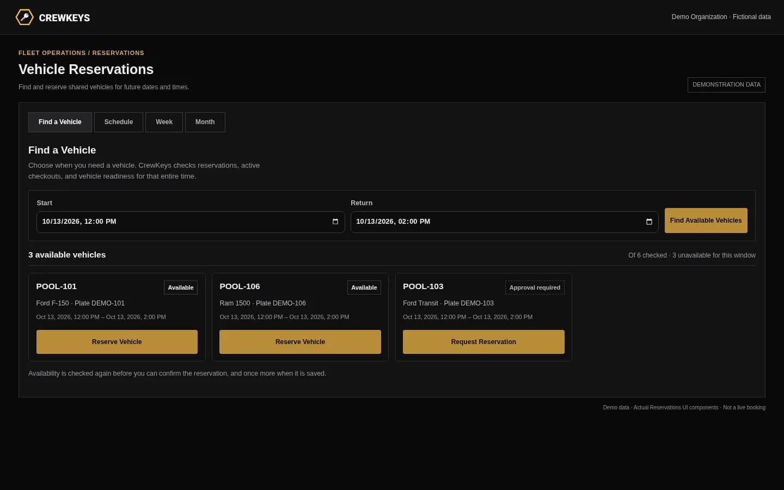Click the CrewKeys hexagon key logo
Image resolution: width=784 pixels, height=490 pixels.
(x=24, y=17)
